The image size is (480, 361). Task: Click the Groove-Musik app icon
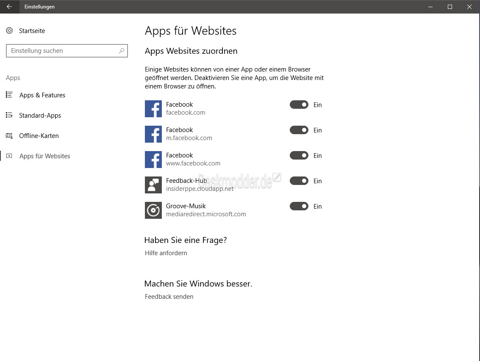tap(153, 210)
